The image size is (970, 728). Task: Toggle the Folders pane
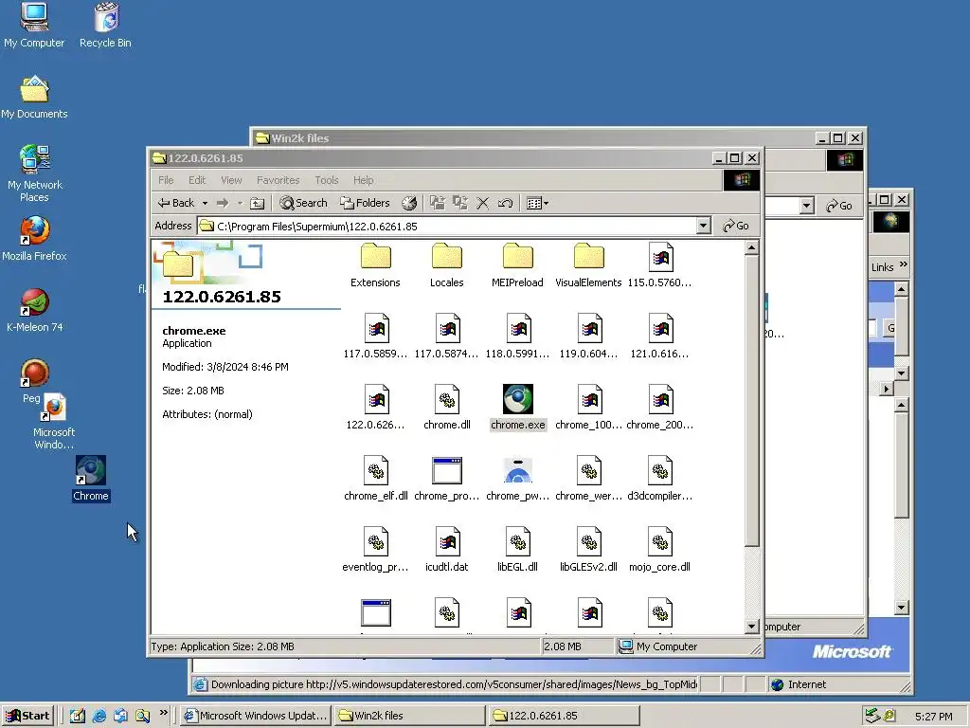pos(365,203)
